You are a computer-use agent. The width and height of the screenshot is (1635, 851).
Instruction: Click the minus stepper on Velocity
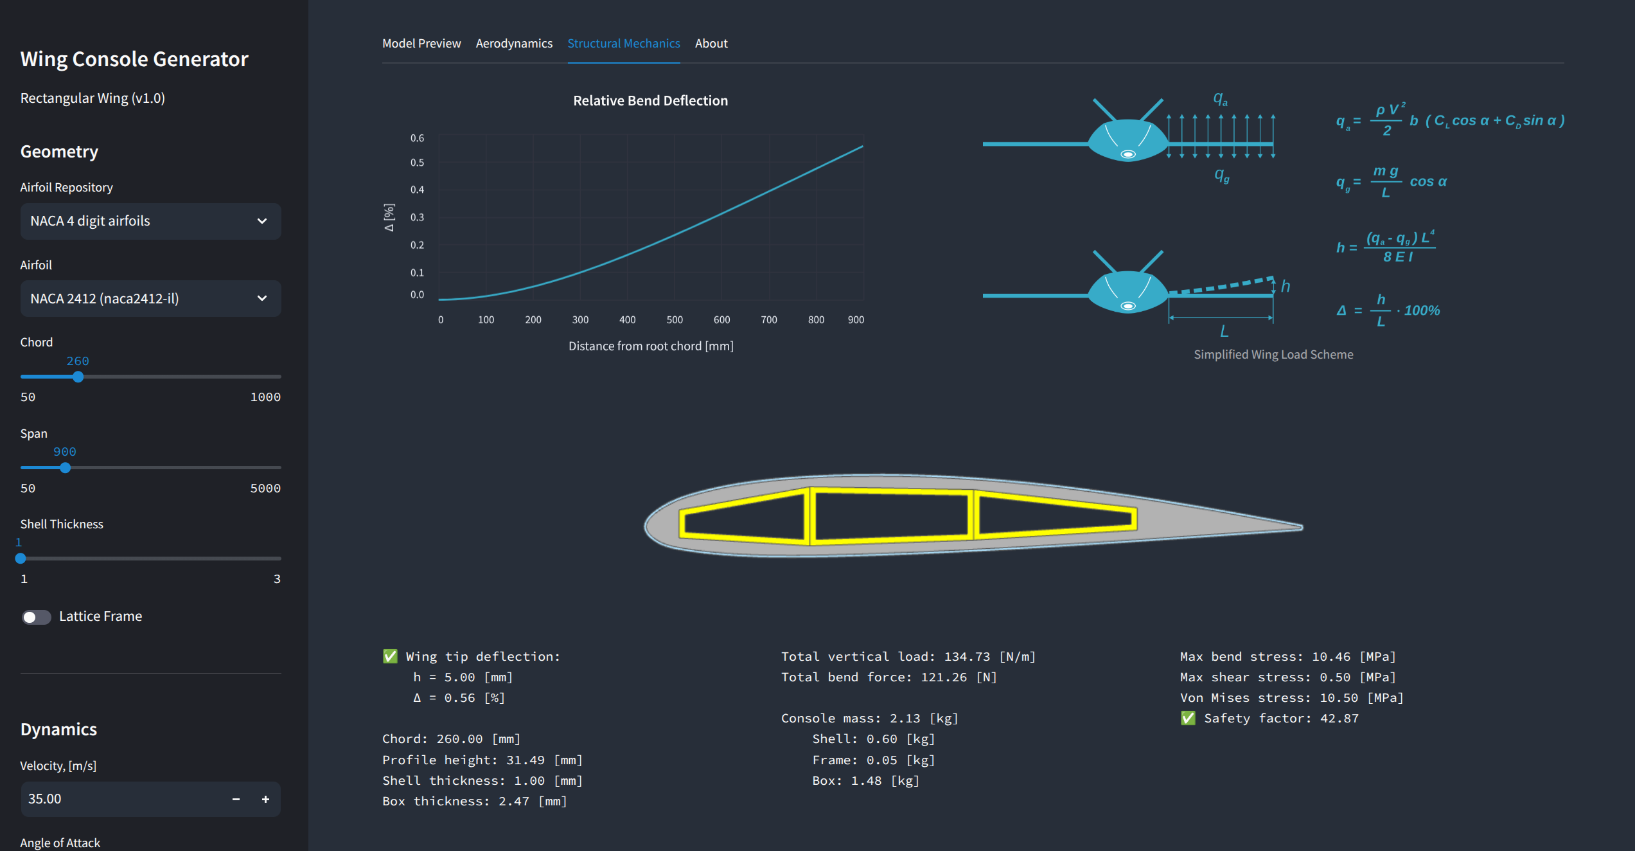(x=235, y=799)
